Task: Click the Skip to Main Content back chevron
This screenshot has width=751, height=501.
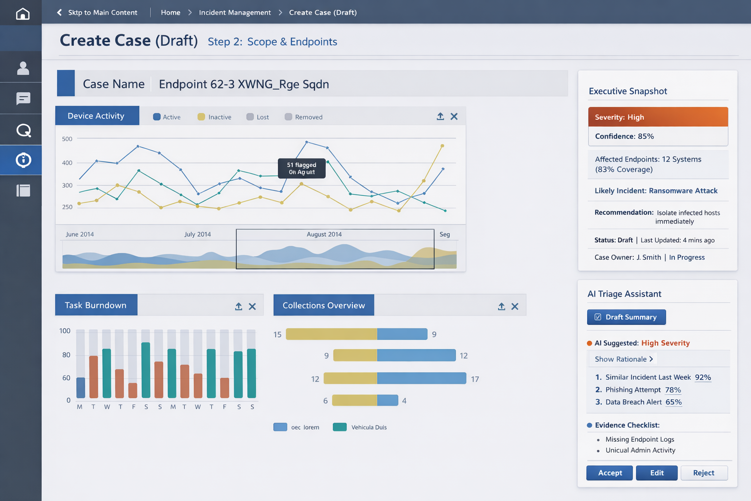Action: tap(60, 12)
